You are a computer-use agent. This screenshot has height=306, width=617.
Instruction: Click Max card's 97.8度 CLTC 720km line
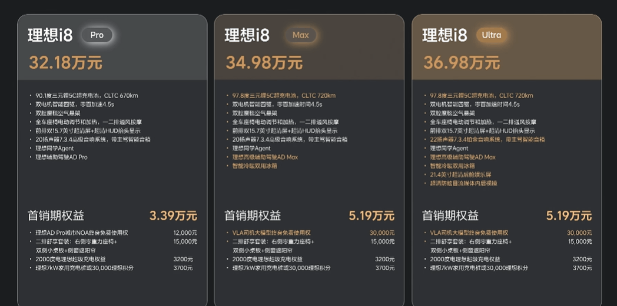click(284, 96)
